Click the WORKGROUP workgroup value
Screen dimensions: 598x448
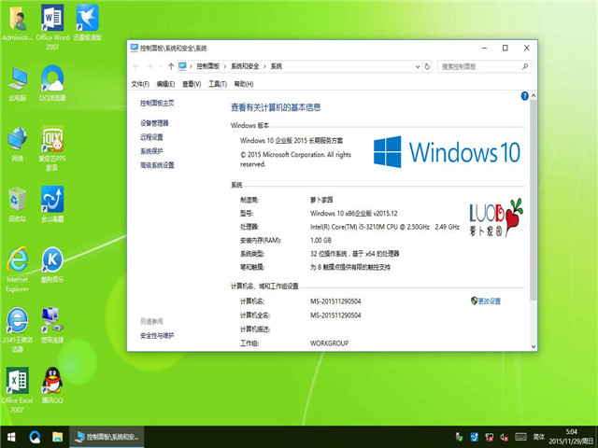point(329,343)
